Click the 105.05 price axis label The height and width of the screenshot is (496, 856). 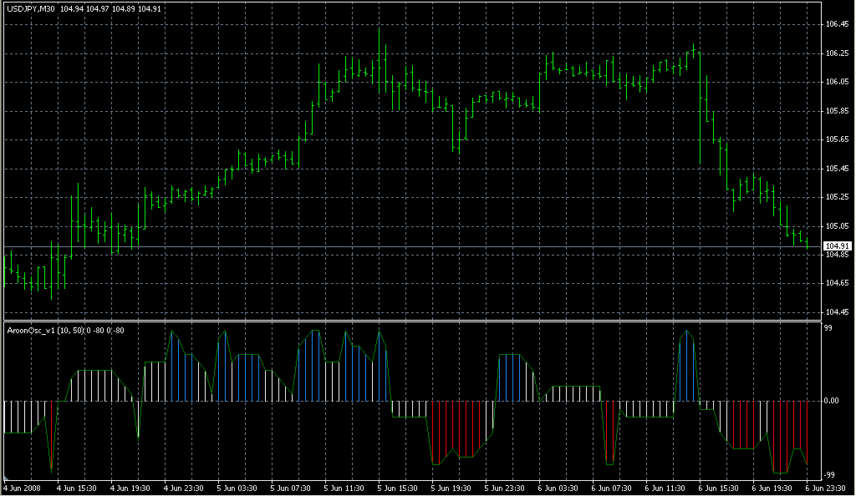click(x=837, y=225)
